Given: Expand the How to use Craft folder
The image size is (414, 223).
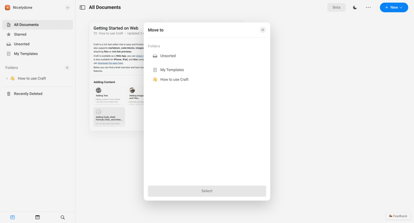Looking at the screenshot, I should (x=7, y=78).
